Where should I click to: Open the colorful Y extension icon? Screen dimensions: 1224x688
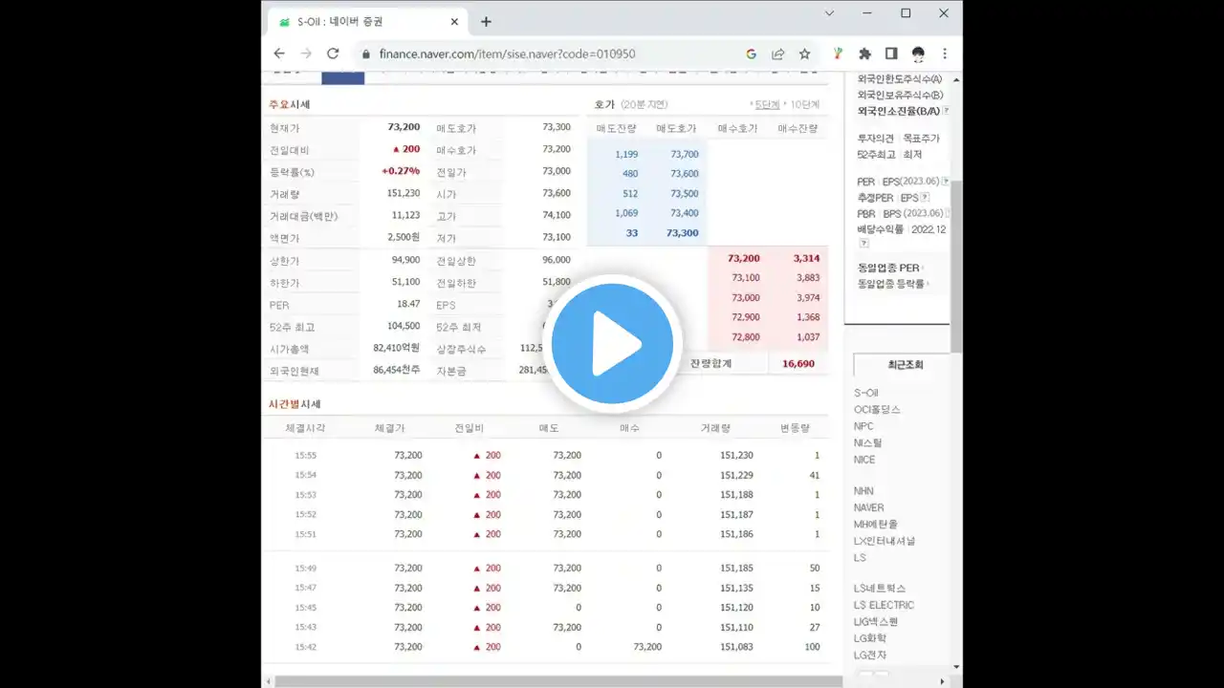[839, 54]
